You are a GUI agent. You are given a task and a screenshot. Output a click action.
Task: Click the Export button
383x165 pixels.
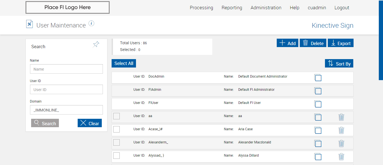340,43
